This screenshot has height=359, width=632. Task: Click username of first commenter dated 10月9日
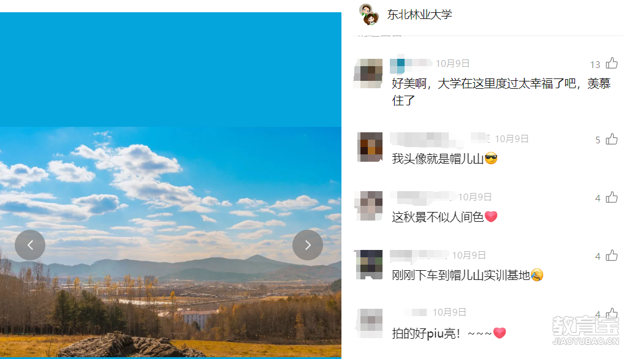click(x=411, y=64)
